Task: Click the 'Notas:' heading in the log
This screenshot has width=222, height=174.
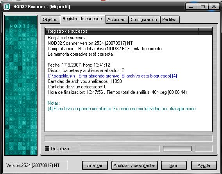Action: 54,103
